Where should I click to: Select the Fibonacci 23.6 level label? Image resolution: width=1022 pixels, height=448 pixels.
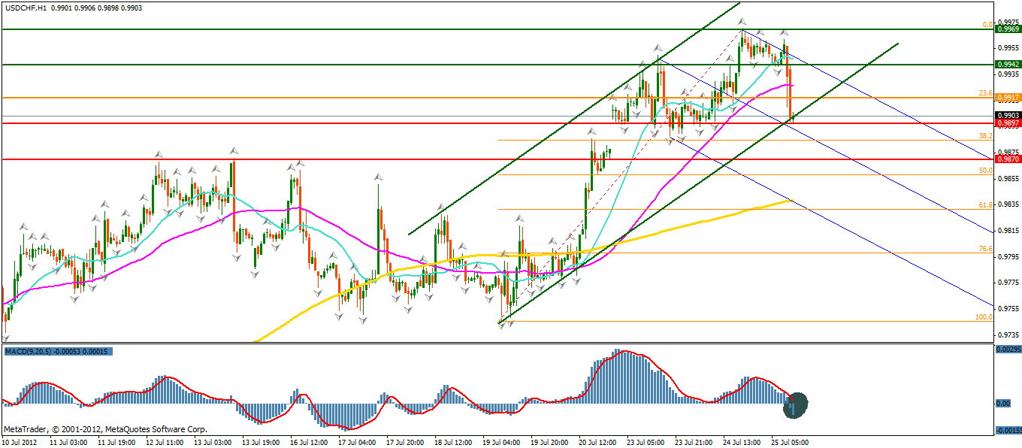click(985, 93)
